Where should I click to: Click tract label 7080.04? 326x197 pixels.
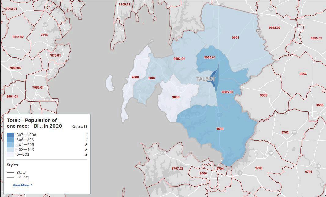point(15,68)
